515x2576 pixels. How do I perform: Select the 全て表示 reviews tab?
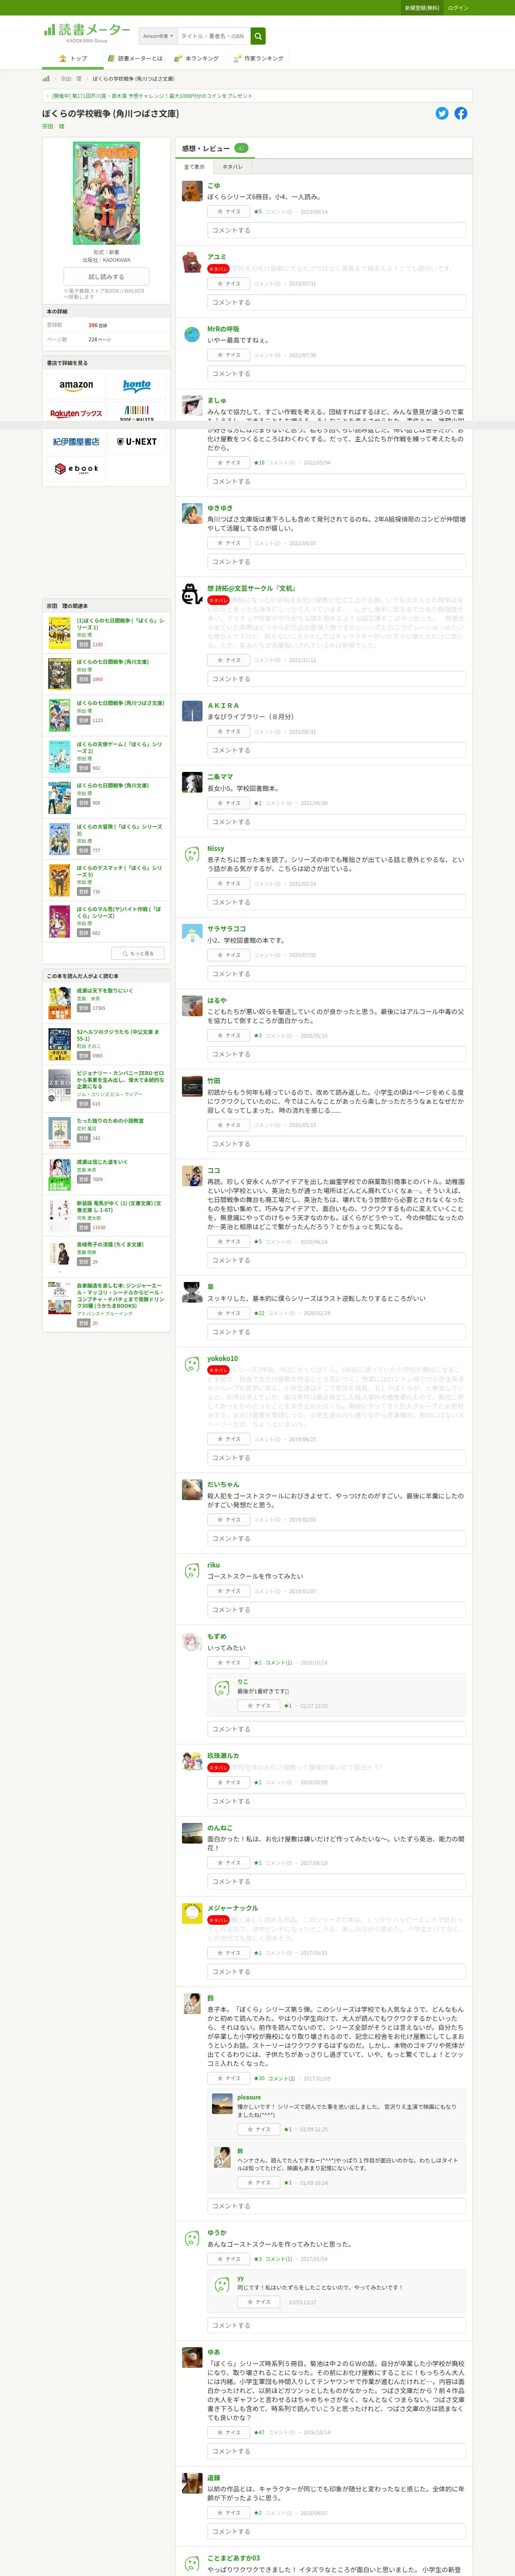pyautogui.click(x=194, y=167)
